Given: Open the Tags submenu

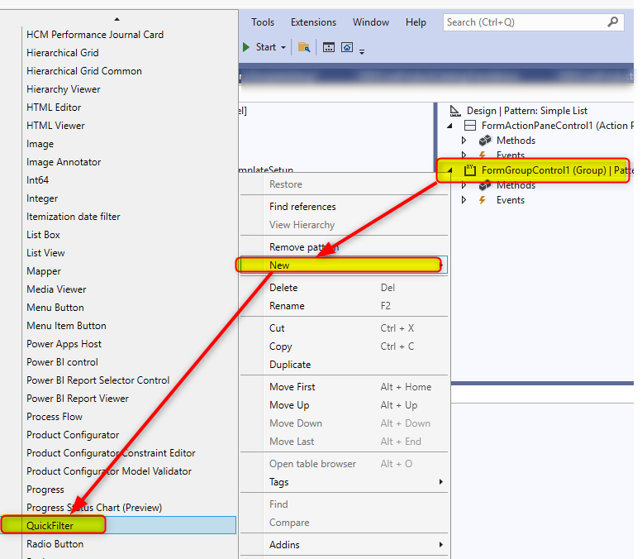Looking at the screenshot, I should pos(344,482).
